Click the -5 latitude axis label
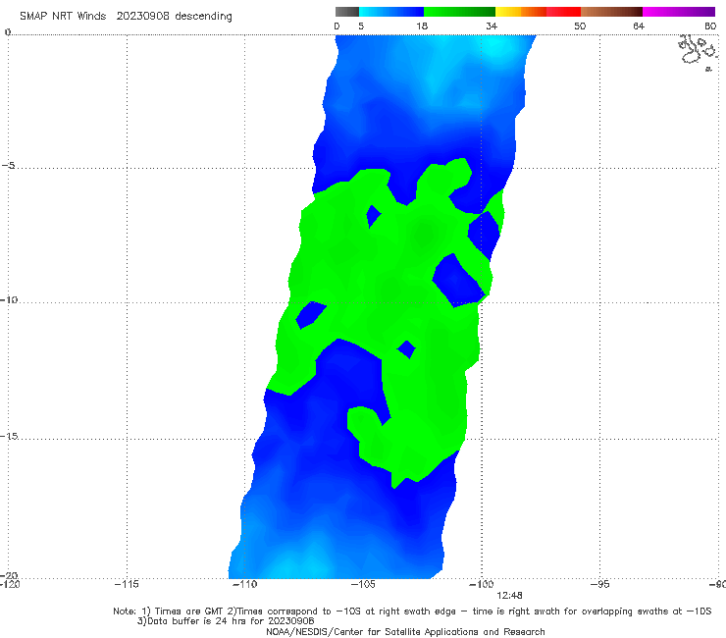 (8, 166)
